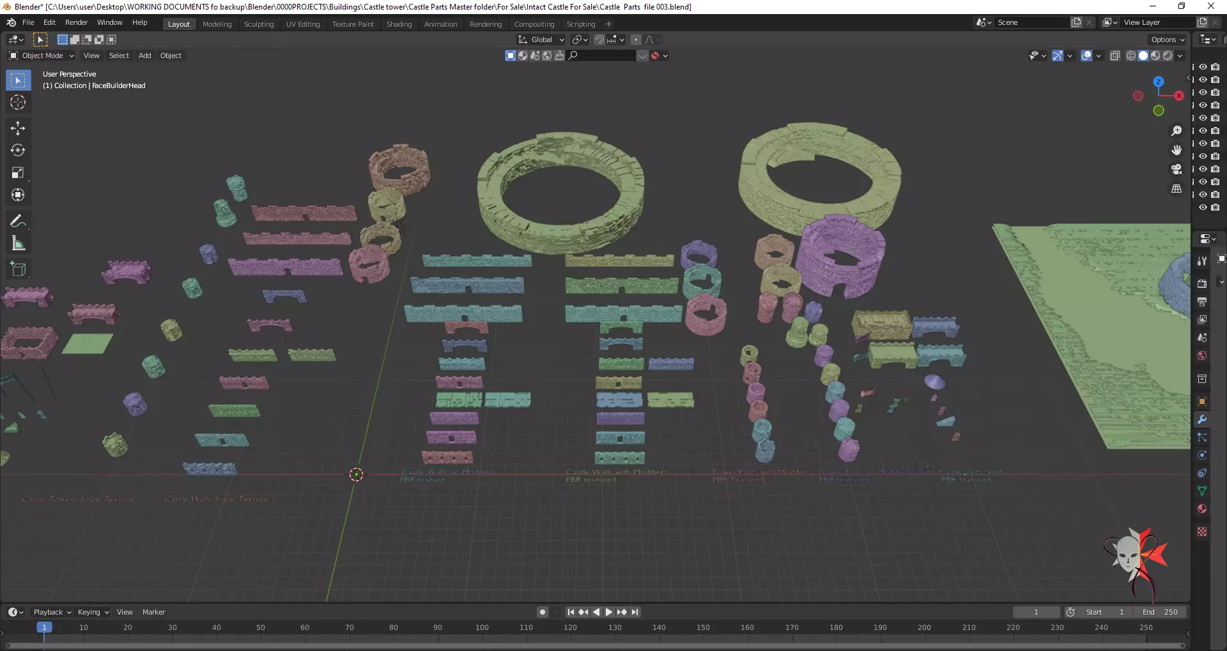Select the Move tool
1227x651 pixels.
pos(18,128)
